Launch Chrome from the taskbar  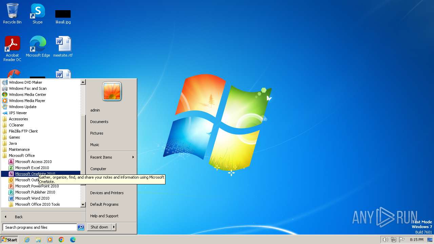click(x=61, y=240)
